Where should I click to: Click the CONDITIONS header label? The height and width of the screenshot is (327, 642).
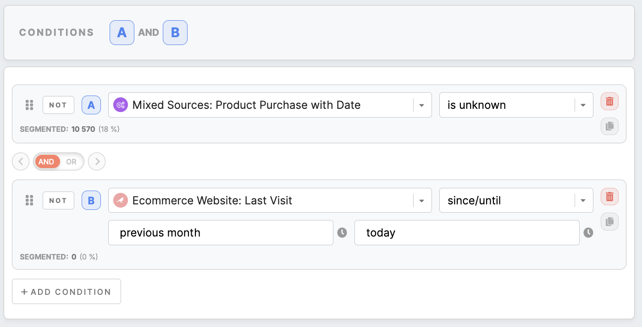click(x=56, y=33)
